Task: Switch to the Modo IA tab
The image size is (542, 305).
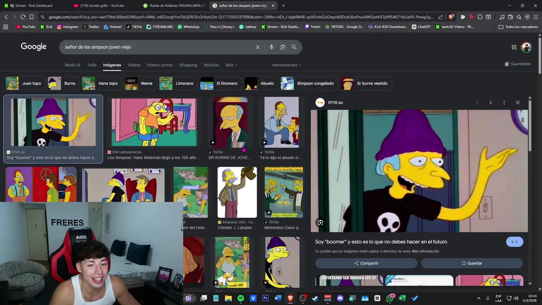Action: 72,65
